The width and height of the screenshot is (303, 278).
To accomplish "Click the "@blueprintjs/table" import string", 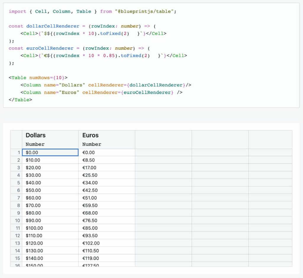I will (x=144, y=12).
